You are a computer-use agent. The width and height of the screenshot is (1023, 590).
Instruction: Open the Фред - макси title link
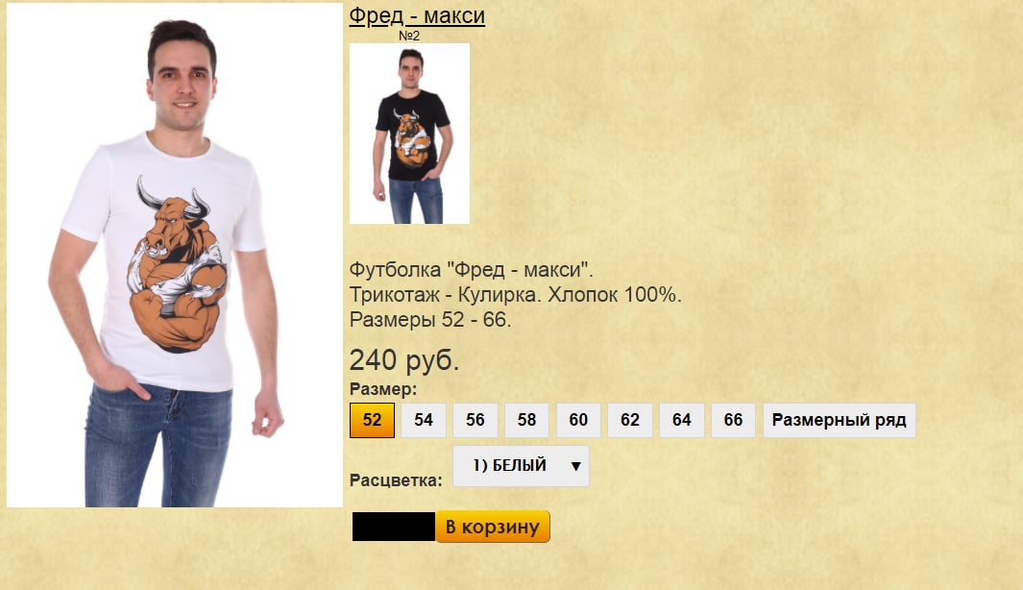click(x=417, y=15)
